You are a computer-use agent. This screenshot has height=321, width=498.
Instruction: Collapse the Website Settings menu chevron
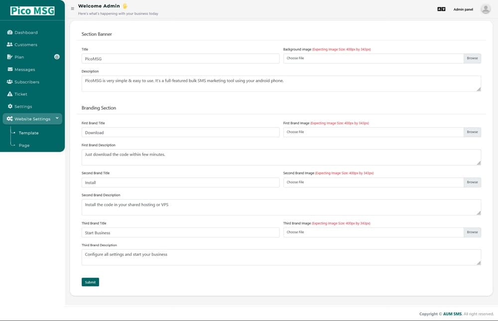(57, 118)
